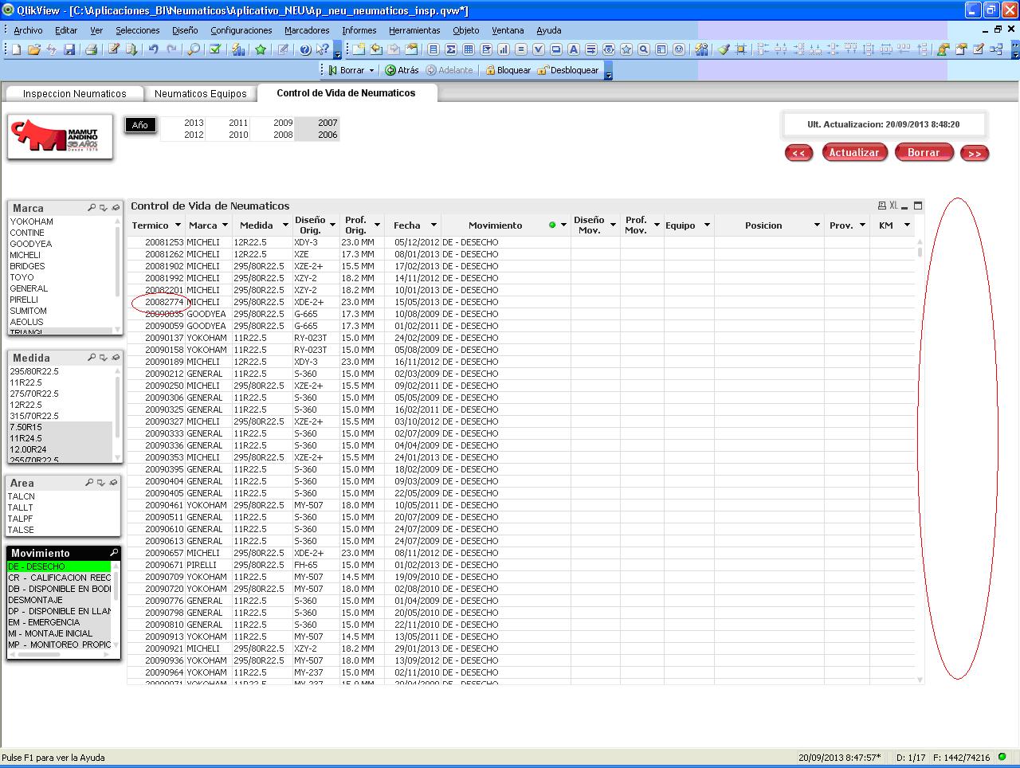Open help topics question mark icon

305,49
